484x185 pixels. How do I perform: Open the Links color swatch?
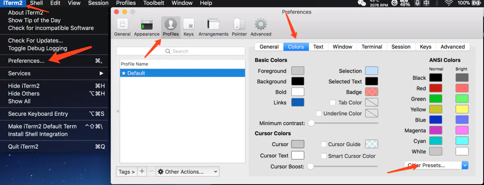click(298, 103)
